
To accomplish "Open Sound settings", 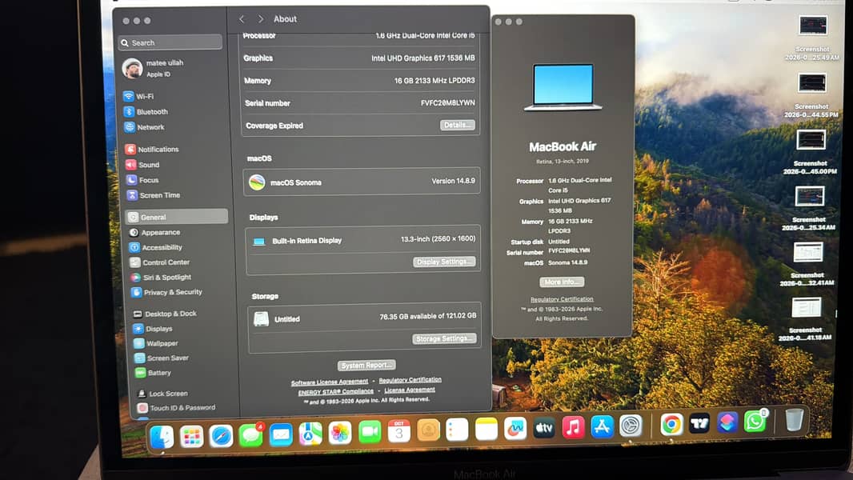I will click(142, 165).
